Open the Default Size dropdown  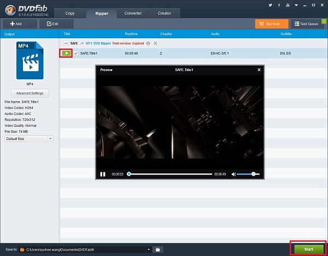point(29,138)
